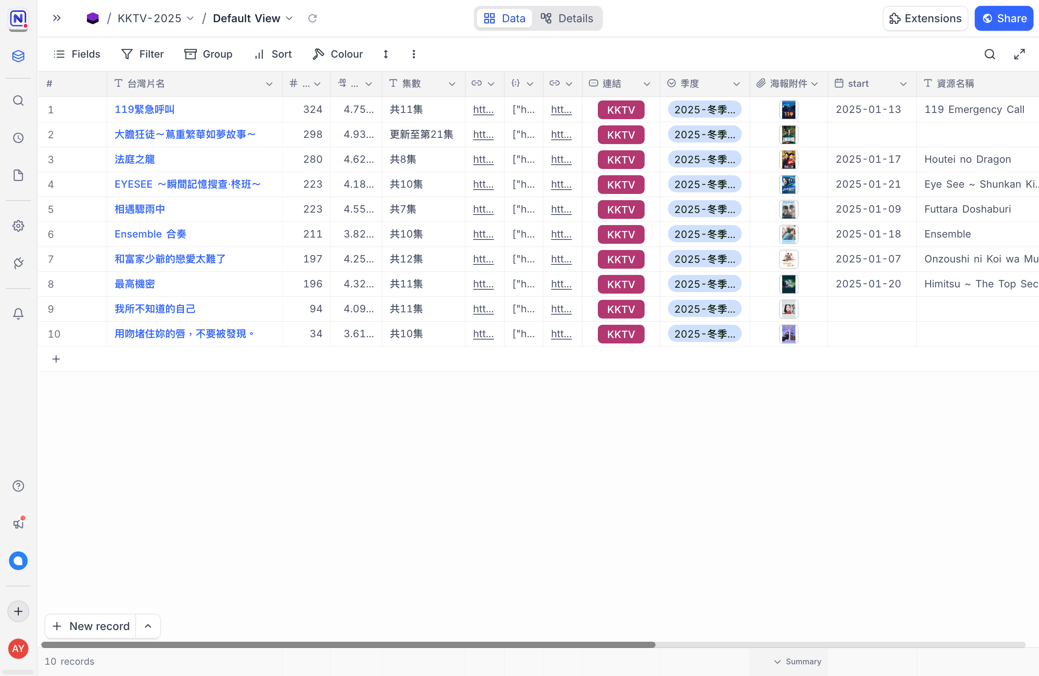This screenshot has width=1039, height=676.
Task: Open the notifications bell in sidebar
Action: [18, 313]
